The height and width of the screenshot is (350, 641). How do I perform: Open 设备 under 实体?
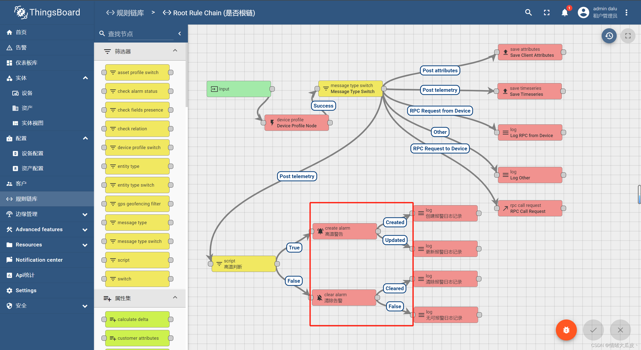[x=47, y=93]
